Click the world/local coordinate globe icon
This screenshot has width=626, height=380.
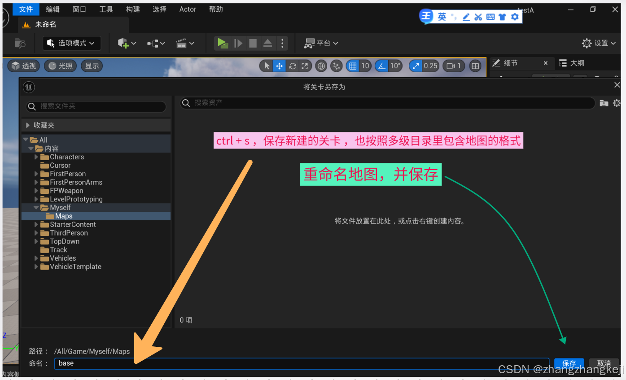[320, 66]
